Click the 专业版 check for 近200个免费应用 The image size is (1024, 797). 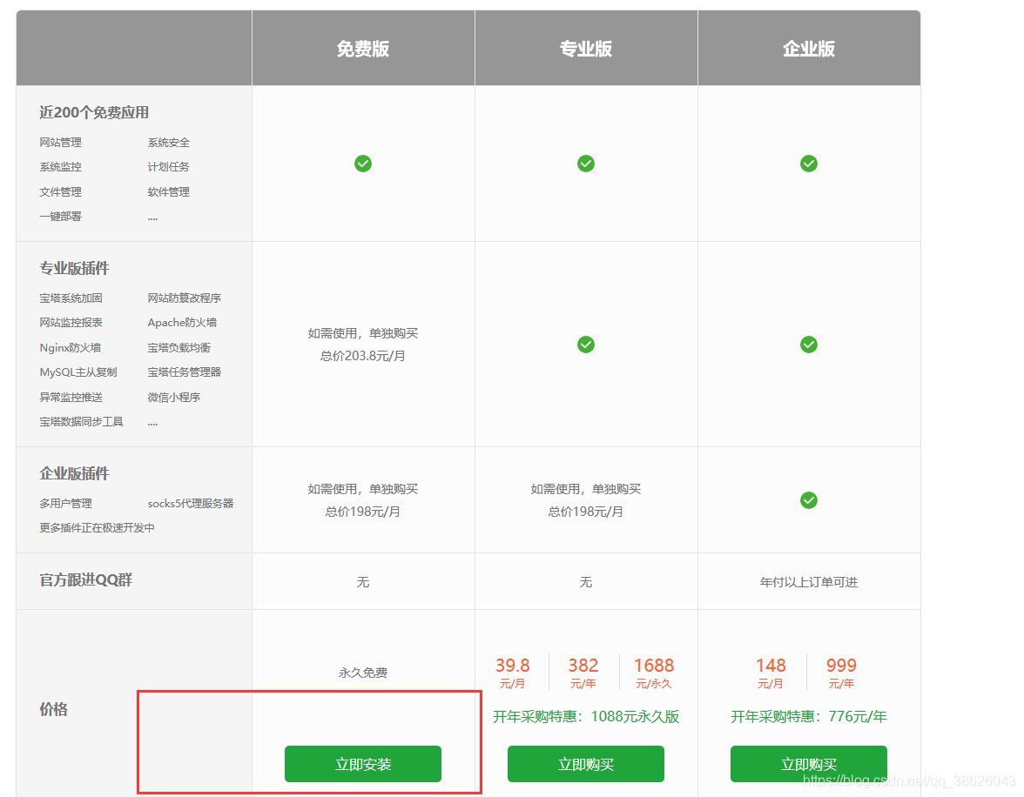click(x=586, y=164)
